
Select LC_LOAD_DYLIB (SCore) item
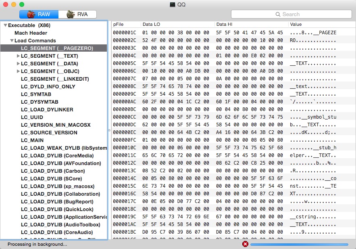[x=51, y=179]
